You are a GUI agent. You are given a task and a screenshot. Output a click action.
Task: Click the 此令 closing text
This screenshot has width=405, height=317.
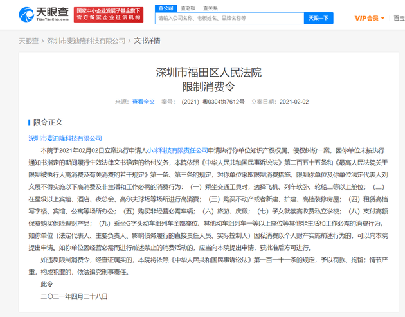click(47, 284)
